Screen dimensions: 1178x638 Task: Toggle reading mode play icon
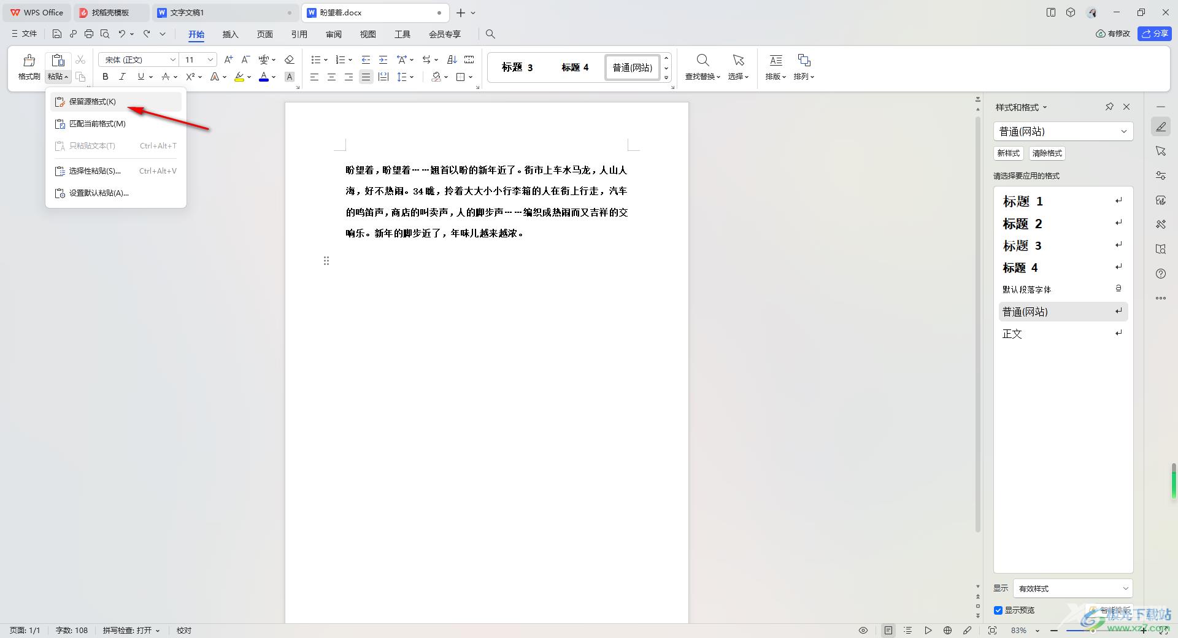click(x=928, y=630)
